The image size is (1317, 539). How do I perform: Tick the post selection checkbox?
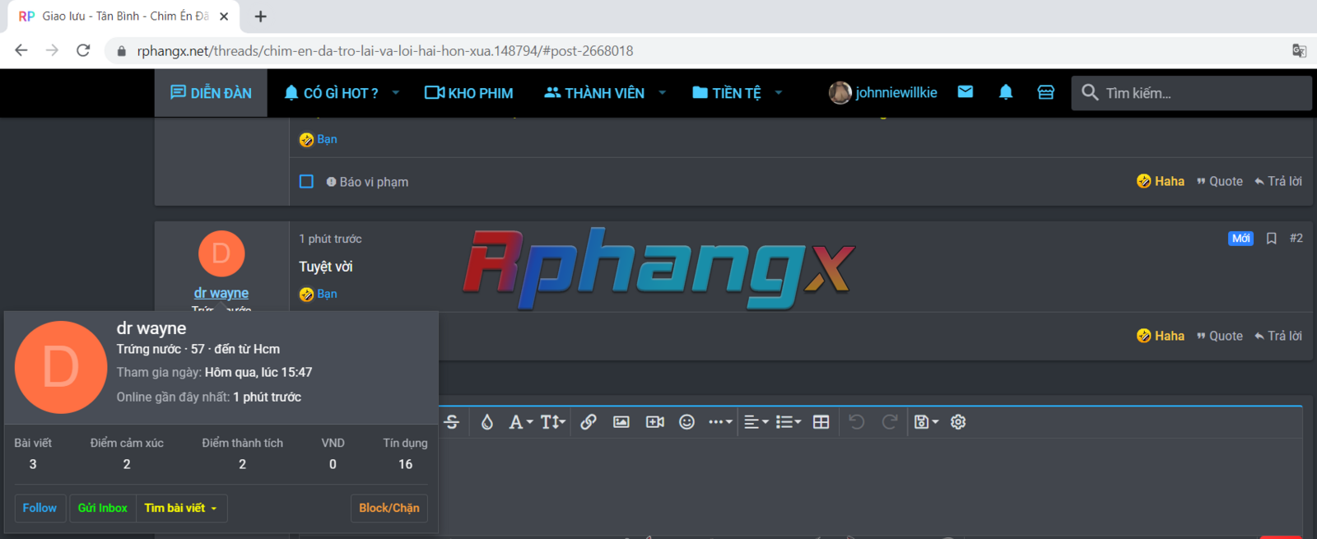[x=306, y=181]
